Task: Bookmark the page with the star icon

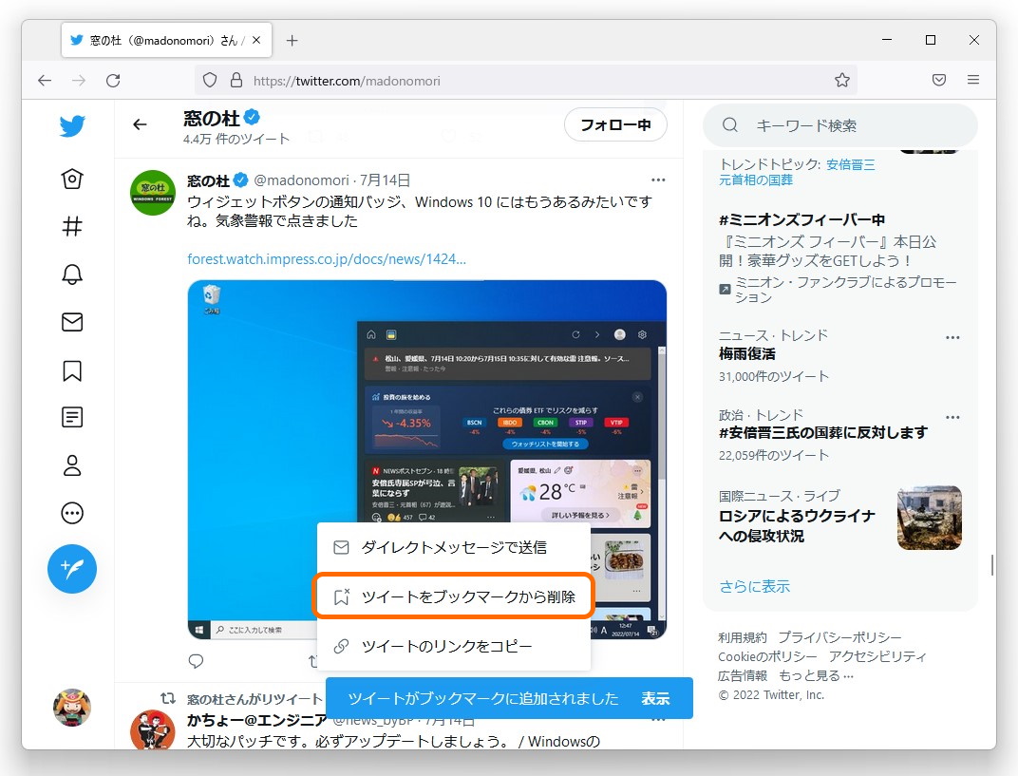Action: (841, 80)
